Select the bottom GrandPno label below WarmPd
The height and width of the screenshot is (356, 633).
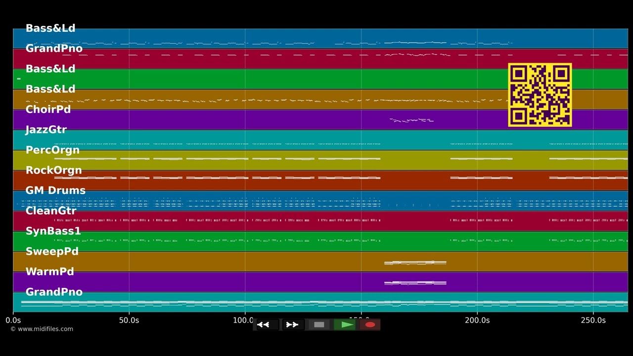[54, 292]
